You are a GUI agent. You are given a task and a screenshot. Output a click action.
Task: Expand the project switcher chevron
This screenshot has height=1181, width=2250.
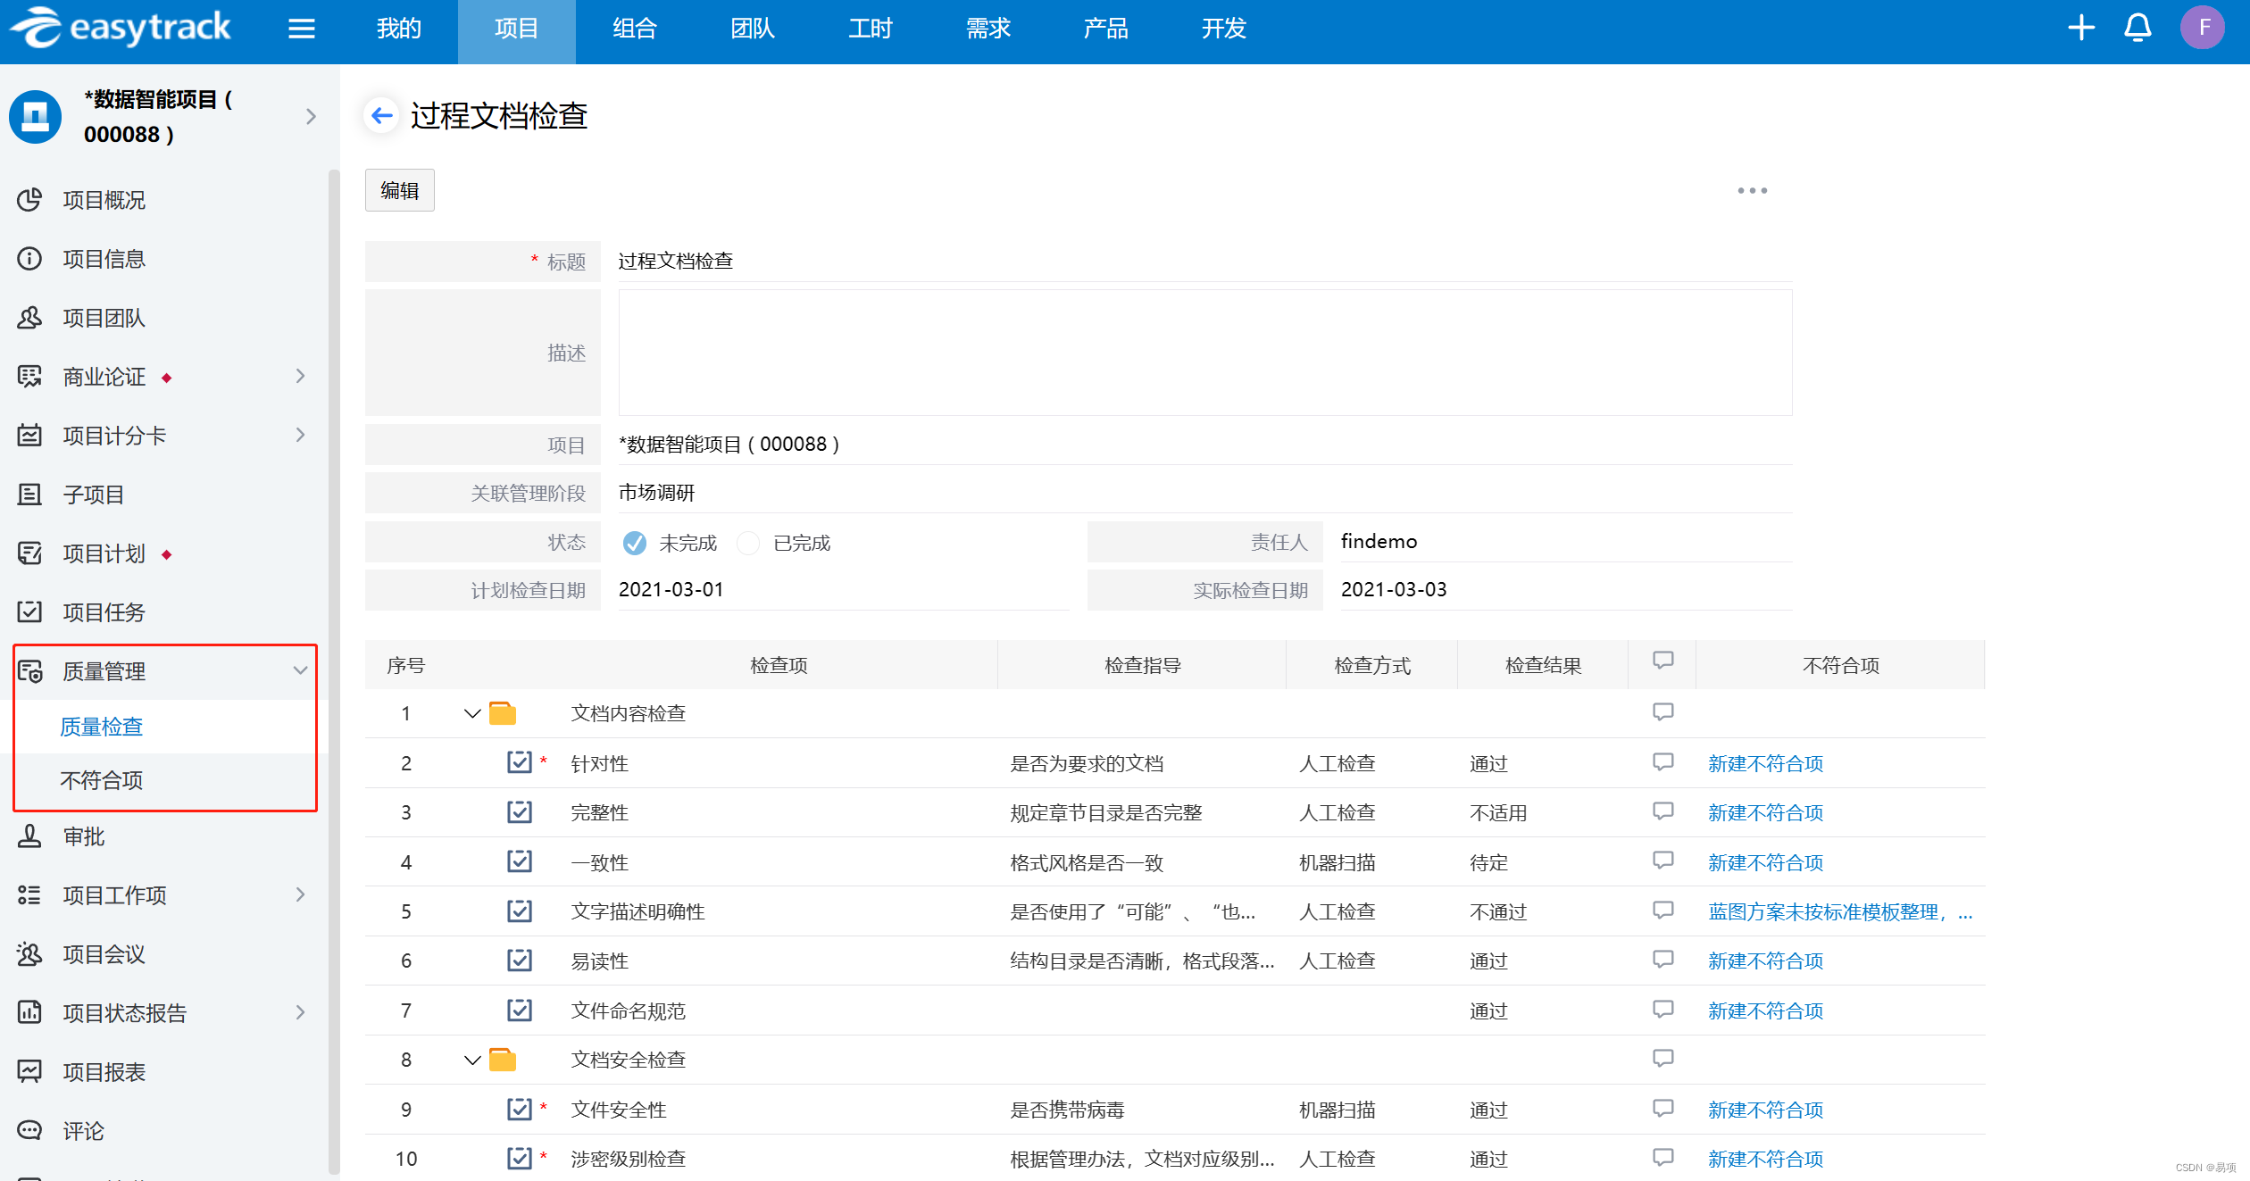(x=311, y=116)
